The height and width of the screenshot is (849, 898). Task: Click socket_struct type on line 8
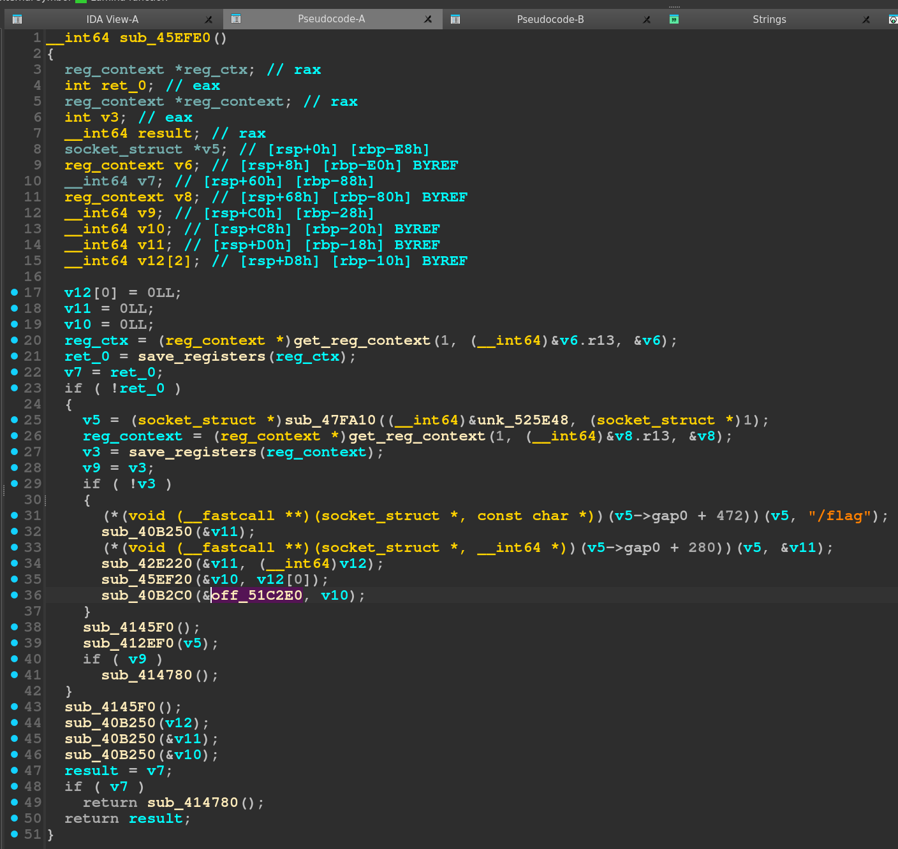click(124, 149)
